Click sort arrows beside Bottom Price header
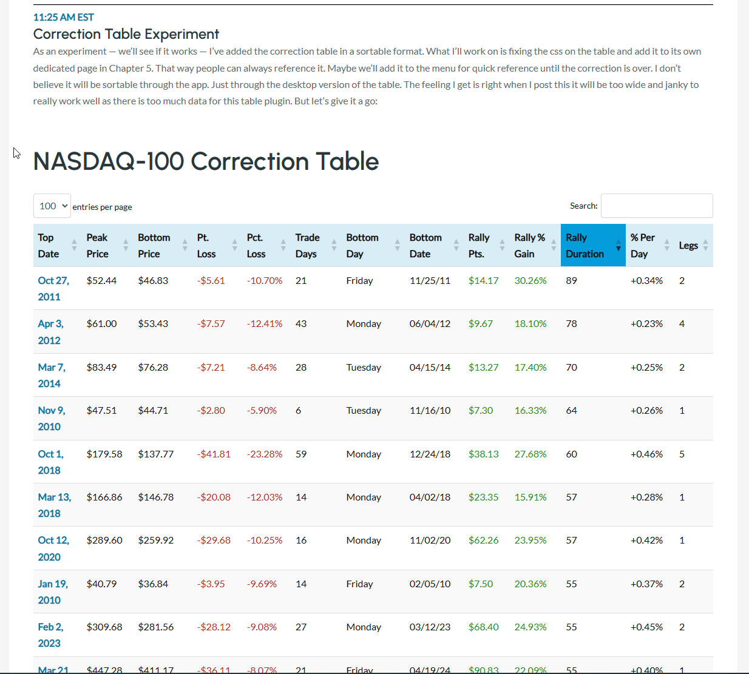749x674 pixels. [x=185, y=246]
